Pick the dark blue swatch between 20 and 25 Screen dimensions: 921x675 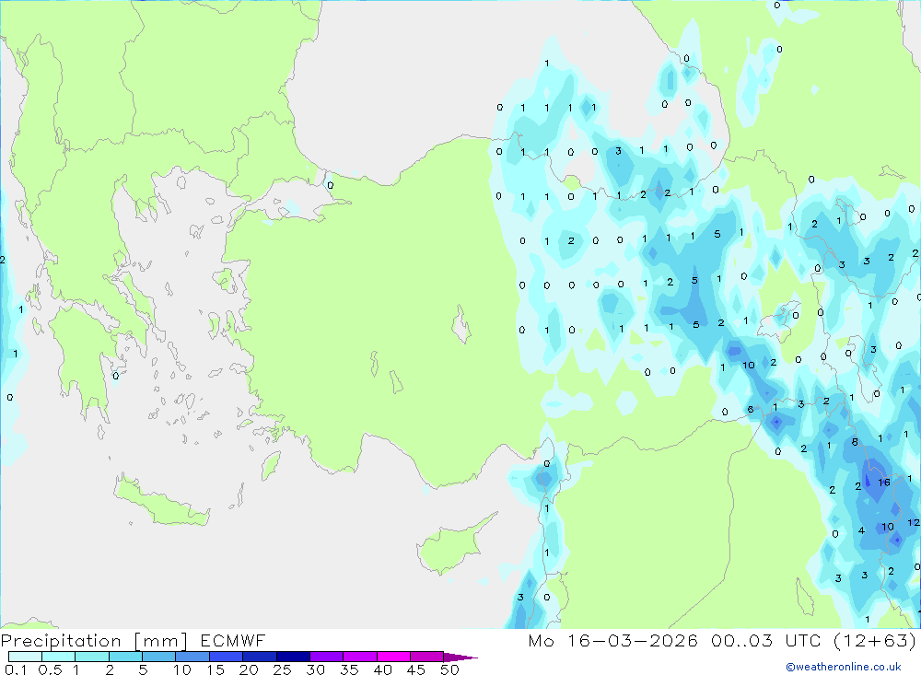(259, 657)
